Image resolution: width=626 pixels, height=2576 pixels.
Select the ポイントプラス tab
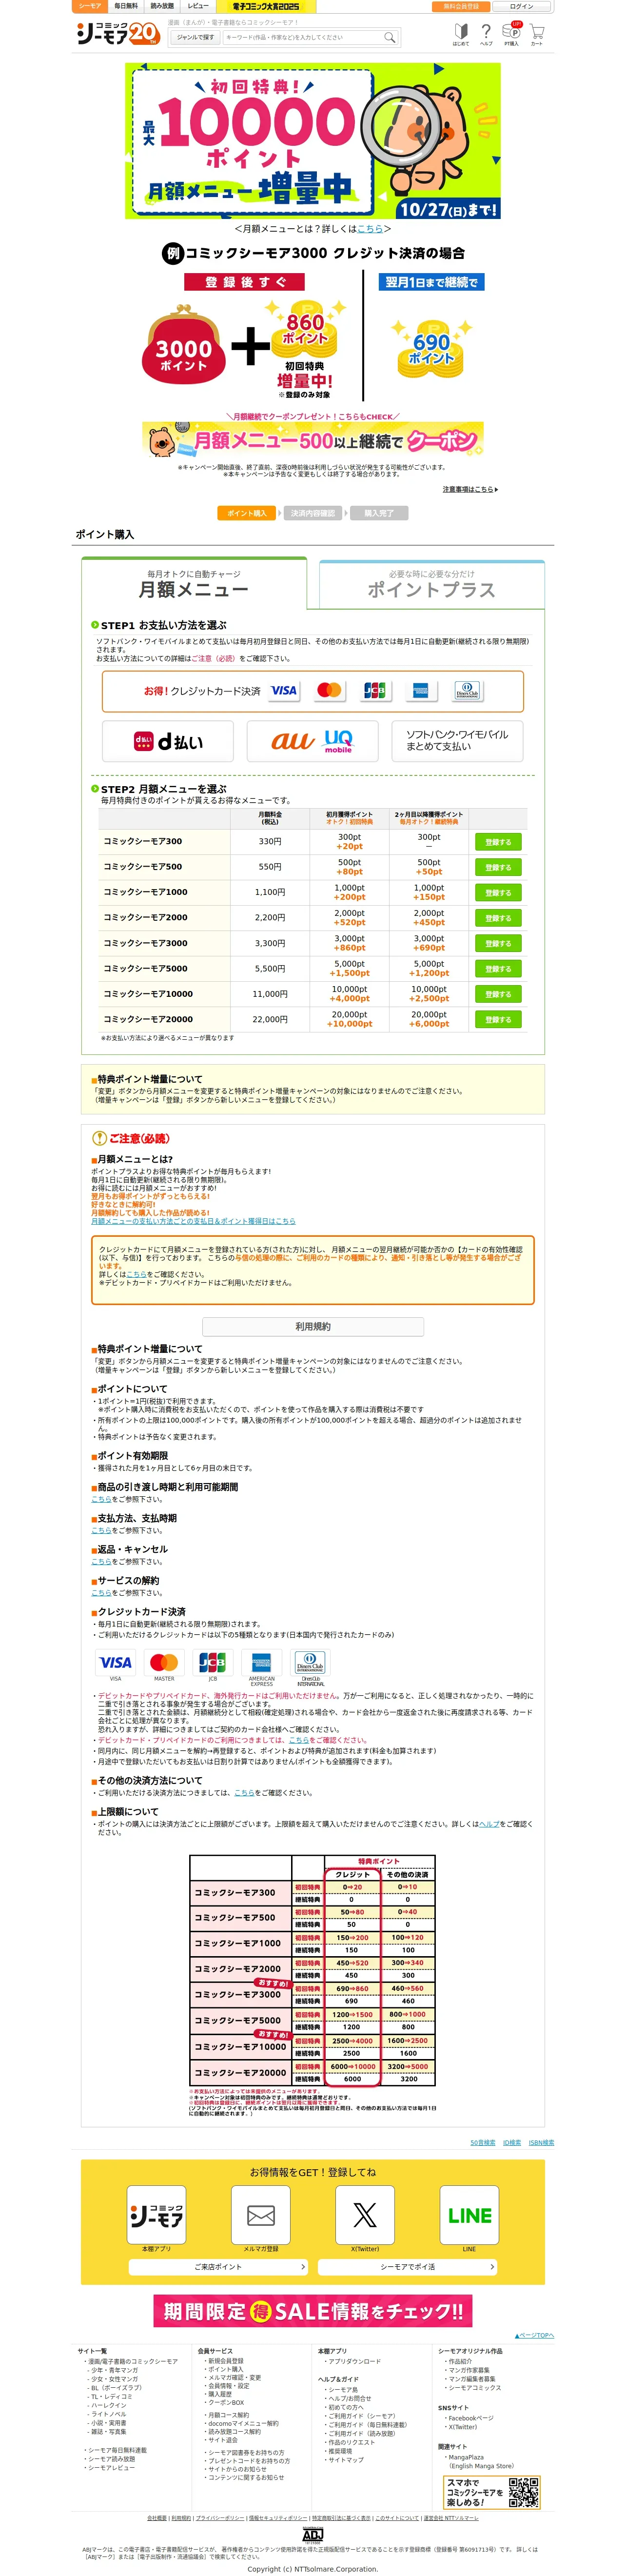tap(432, 584)
